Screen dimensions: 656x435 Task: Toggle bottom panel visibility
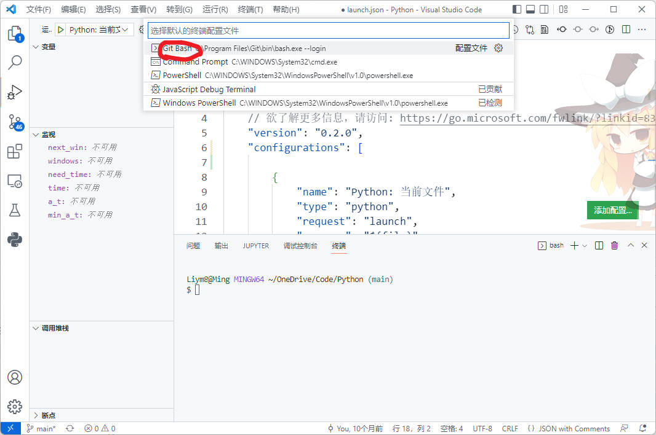[x=530, y=9]
